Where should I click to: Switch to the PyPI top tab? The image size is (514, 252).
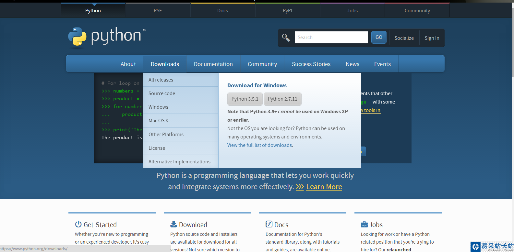[287, 10]
